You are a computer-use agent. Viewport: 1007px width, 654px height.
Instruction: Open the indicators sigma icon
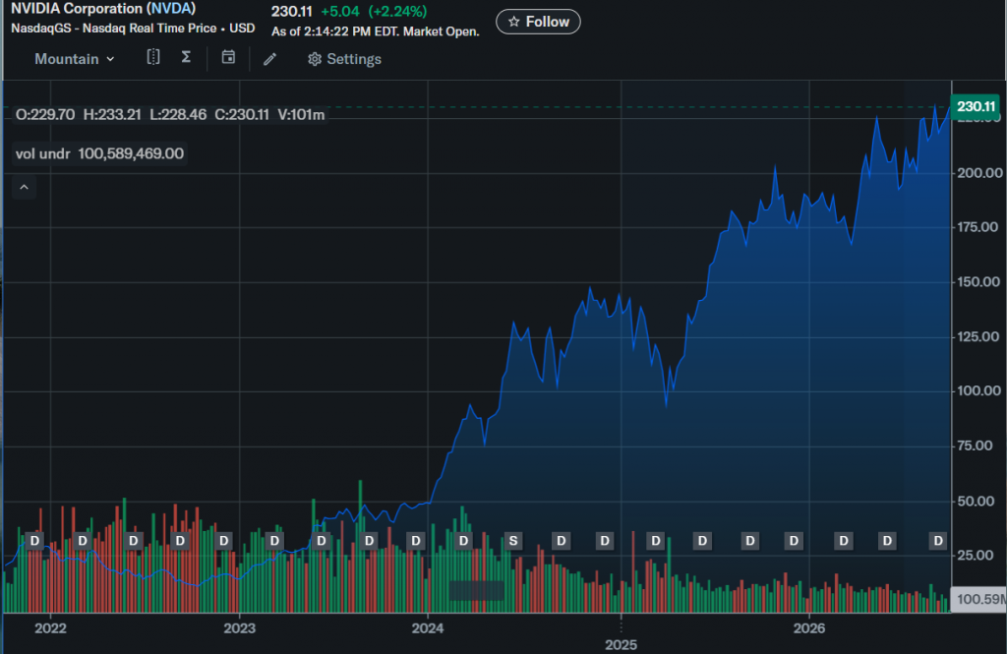(186, 57)
